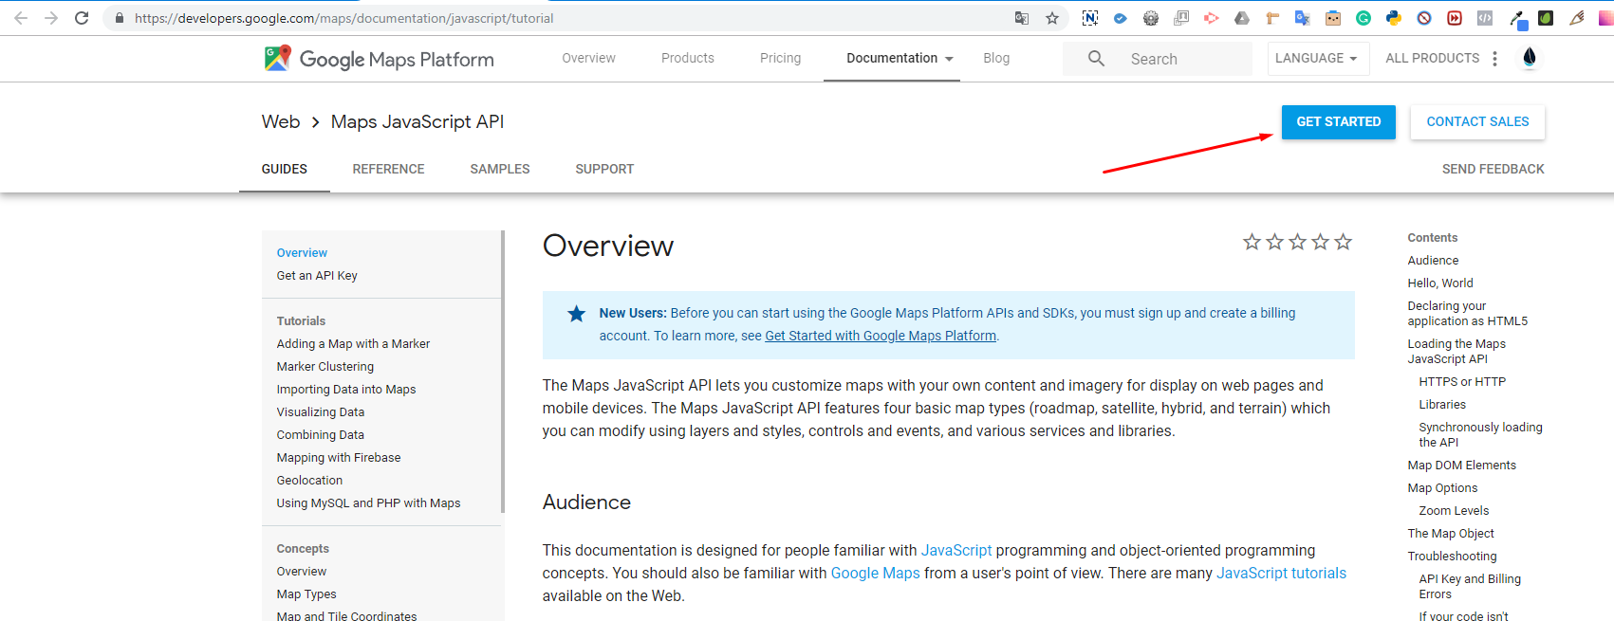
Task: Open the Nimbus capture extension icon
Action: 1090,18
